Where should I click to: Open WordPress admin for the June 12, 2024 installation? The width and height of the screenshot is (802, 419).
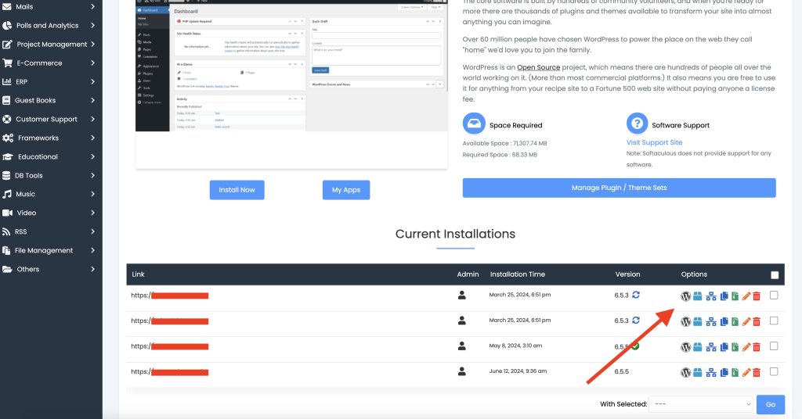coord(685,373)
